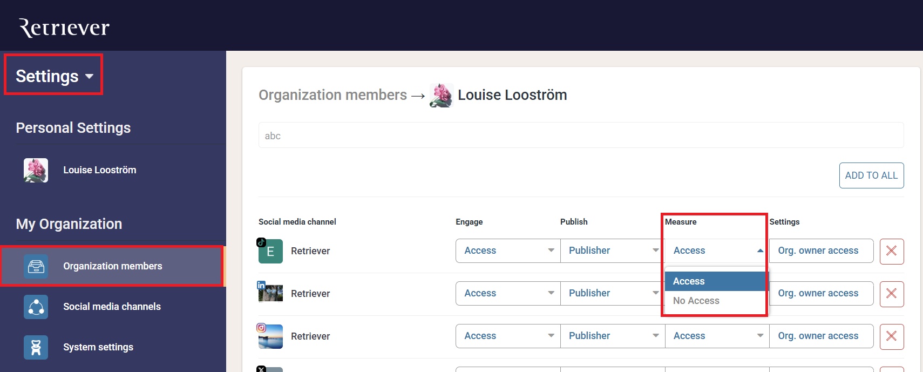Open Engage dropdown for Instagram Retriever
923x372 pixels.
[x=508, y=336]
